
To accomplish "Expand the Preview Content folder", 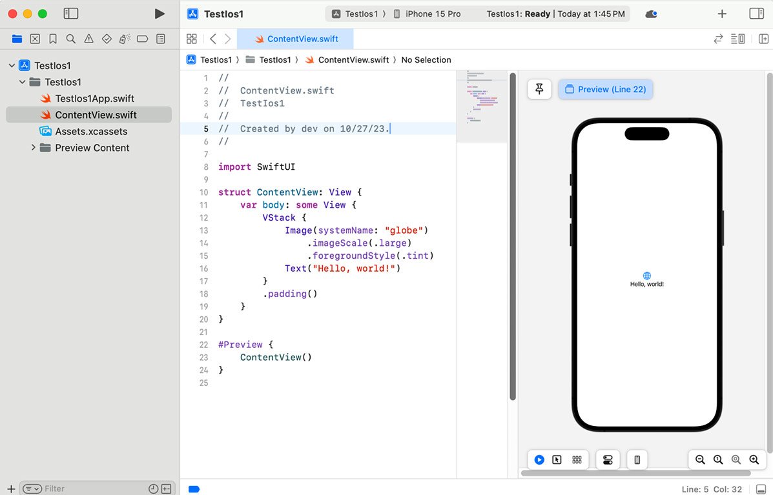I will click(34, 148).
